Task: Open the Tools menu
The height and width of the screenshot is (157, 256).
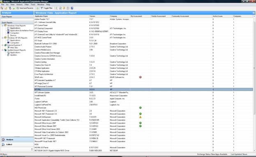Action: pyautogui.click(x=33, y=5)
